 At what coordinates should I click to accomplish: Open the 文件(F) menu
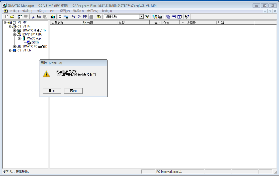pos(14,11)
